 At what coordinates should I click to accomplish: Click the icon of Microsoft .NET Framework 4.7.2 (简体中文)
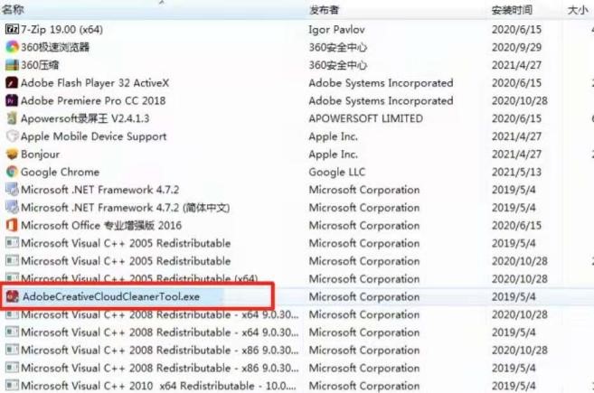coord(12,207)
